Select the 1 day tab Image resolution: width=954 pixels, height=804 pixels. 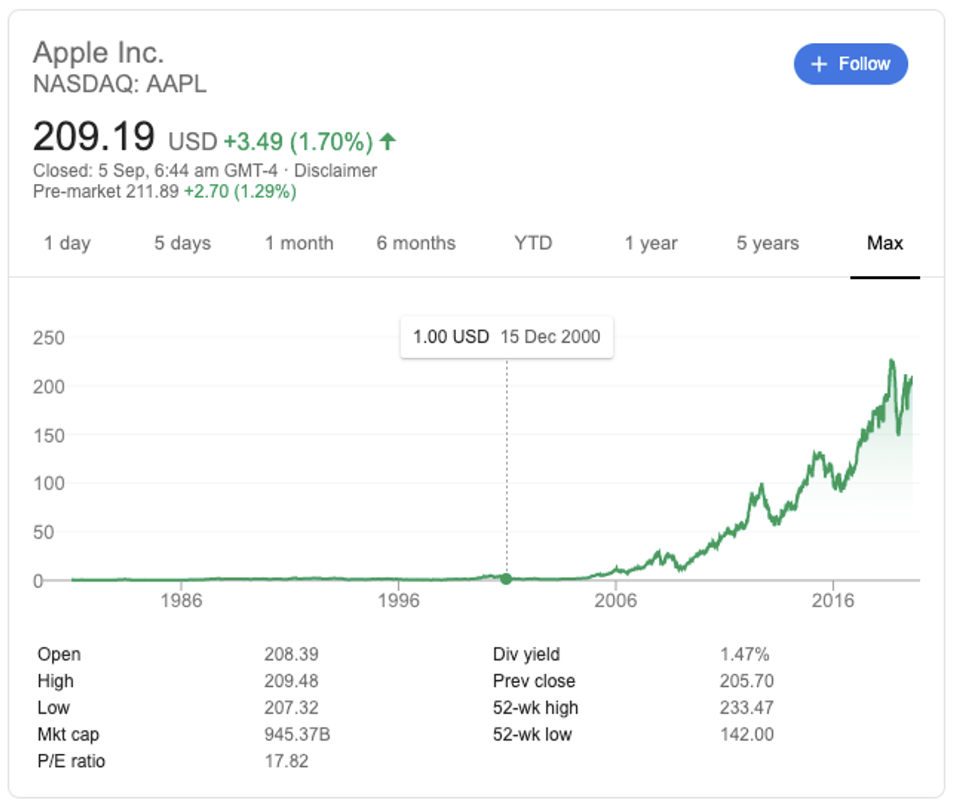coord(67,243)
